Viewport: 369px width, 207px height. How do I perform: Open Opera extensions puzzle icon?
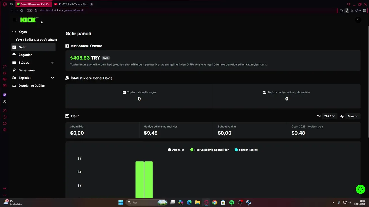pyautogui.click(x=341, y=11)
